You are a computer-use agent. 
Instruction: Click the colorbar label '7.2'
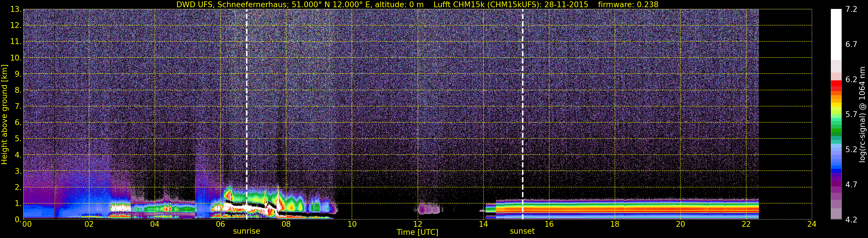coord(851,10)
